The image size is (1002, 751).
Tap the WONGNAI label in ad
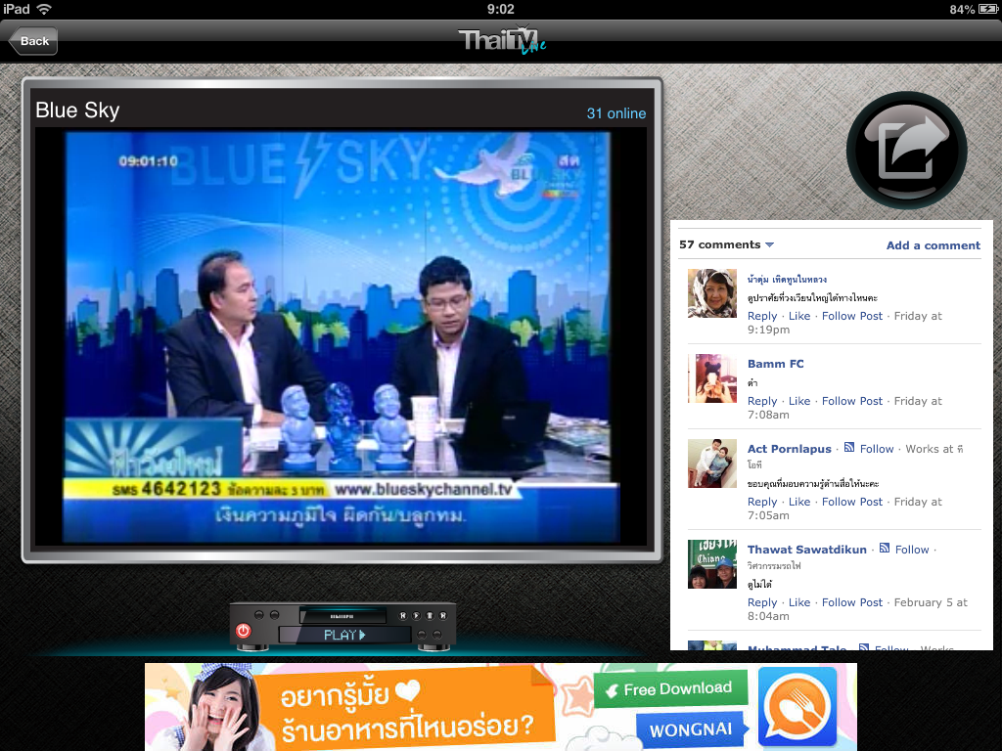click(690, 729)
